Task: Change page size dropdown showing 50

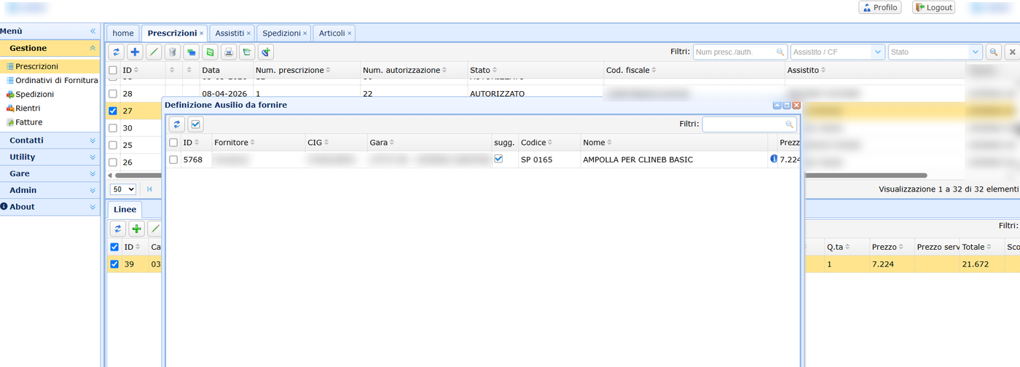Action: coord(122,189)
